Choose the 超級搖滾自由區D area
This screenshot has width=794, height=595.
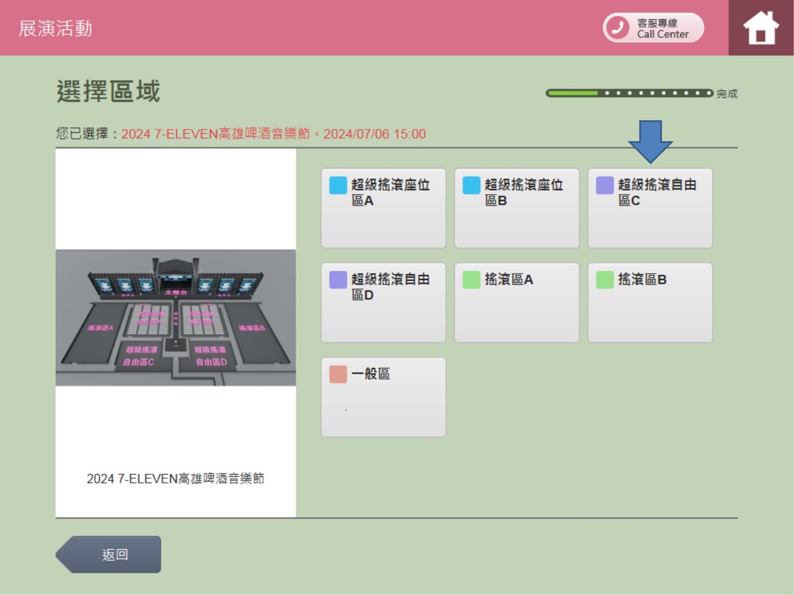pos(383,303)
